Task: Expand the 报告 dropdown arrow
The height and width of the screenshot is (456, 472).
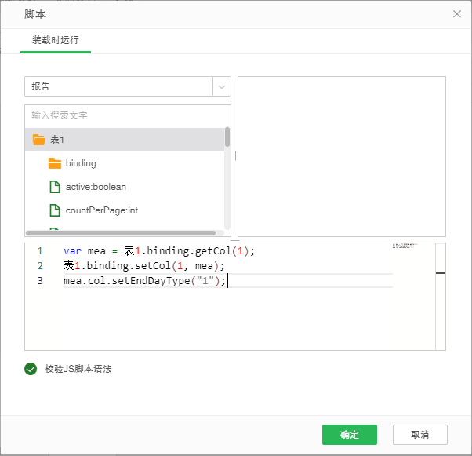Action: coord(222,86)
